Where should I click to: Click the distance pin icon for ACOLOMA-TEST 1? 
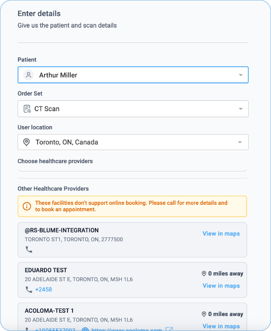[204, 314]
